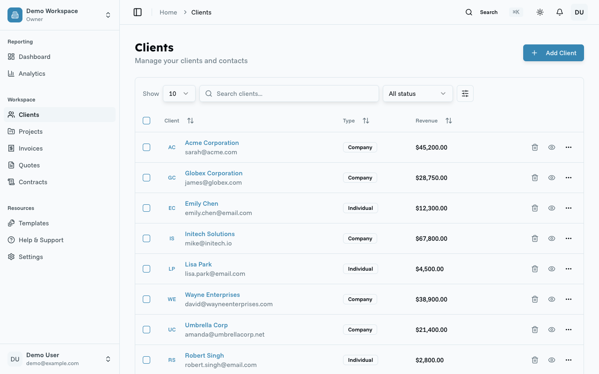Select the Wayne Enterprises row checkbox
This screenshot has height=374, width=599.
146,299
